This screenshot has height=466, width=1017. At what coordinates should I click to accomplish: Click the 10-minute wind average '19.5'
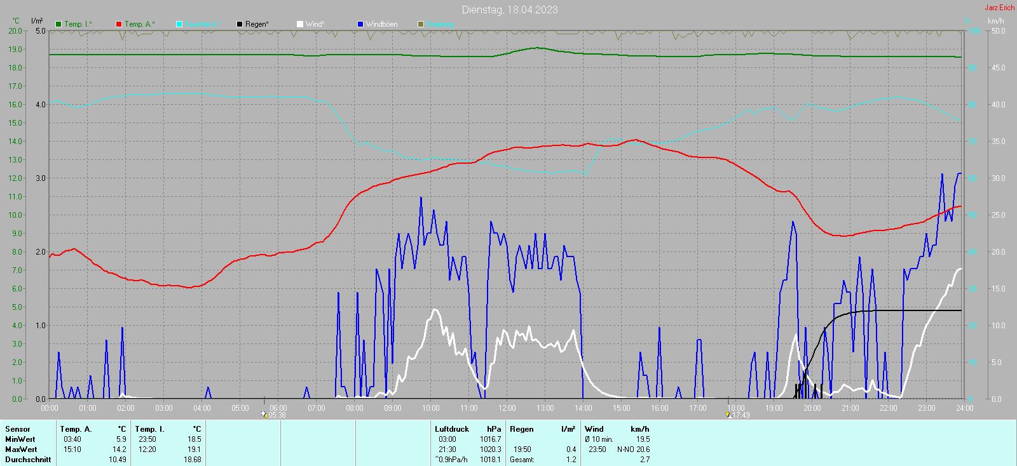click(x=643, y=439)
